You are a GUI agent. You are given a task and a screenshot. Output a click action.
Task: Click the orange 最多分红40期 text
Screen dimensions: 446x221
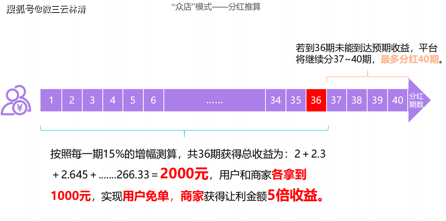click(x=409, y=59)
